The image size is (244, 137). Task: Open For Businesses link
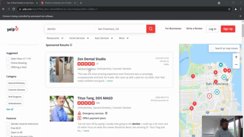click(x=173, y=29)
